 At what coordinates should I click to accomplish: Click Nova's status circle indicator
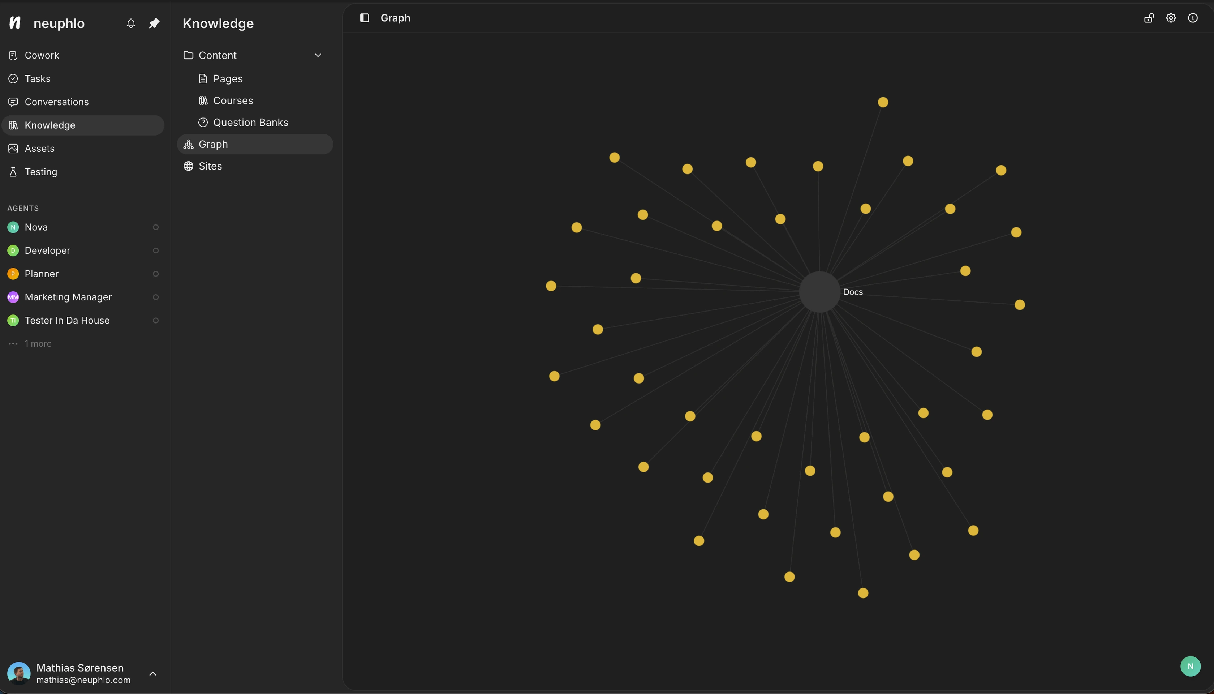click(x=155, y=227)
